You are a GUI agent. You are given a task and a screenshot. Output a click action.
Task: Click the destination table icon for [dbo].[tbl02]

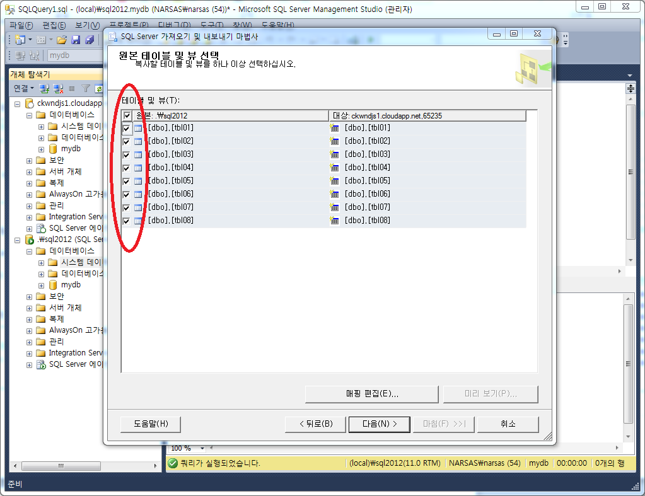tap(334, 141)
